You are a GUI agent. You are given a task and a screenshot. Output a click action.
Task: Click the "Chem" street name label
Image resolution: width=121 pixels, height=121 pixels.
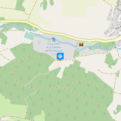point(118,10)
